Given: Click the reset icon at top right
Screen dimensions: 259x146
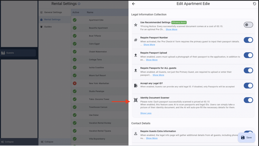Looking at the screenshot, I should click(254, 4).
